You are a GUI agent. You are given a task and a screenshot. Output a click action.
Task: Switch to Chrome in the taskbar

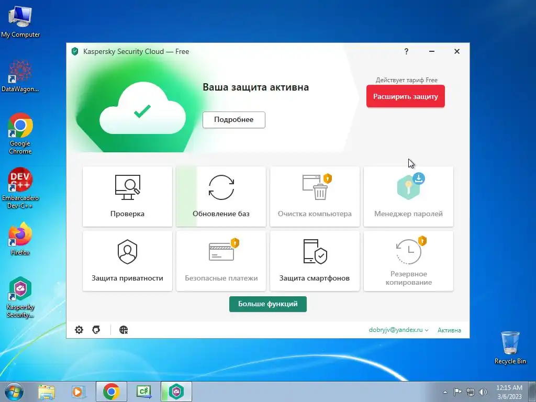[x=111, y=392]
